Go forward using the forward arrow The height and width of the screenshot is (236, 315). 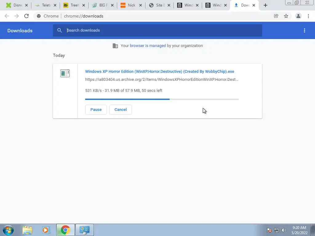click(x=17, y=16)
